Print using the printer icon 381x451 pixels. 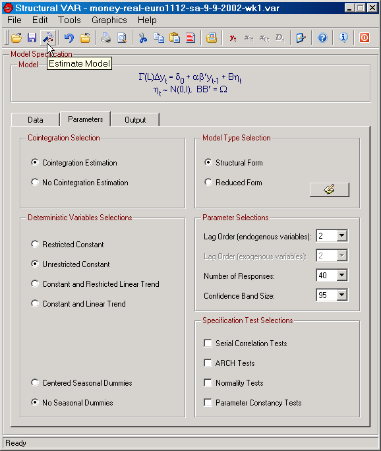coord(106,38)
